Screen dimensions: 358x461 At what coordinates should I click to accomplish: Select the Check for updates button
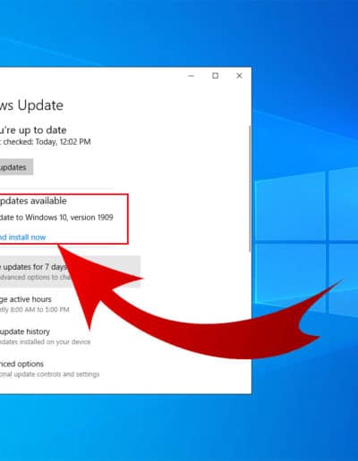click(16, 167)
